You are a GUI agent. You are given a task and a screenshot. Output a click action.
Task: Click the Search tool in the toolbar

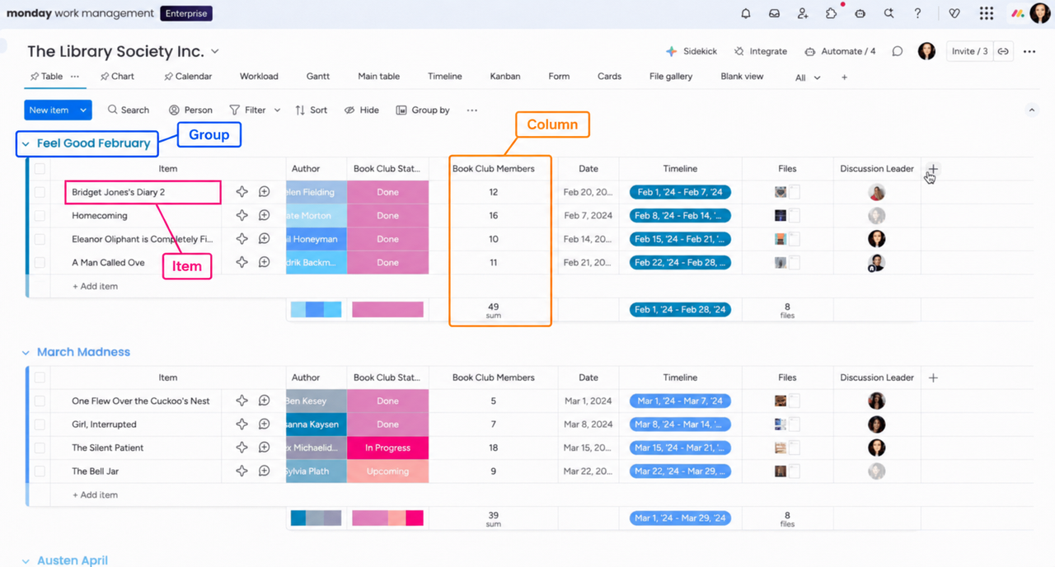[x=129, y=110]
